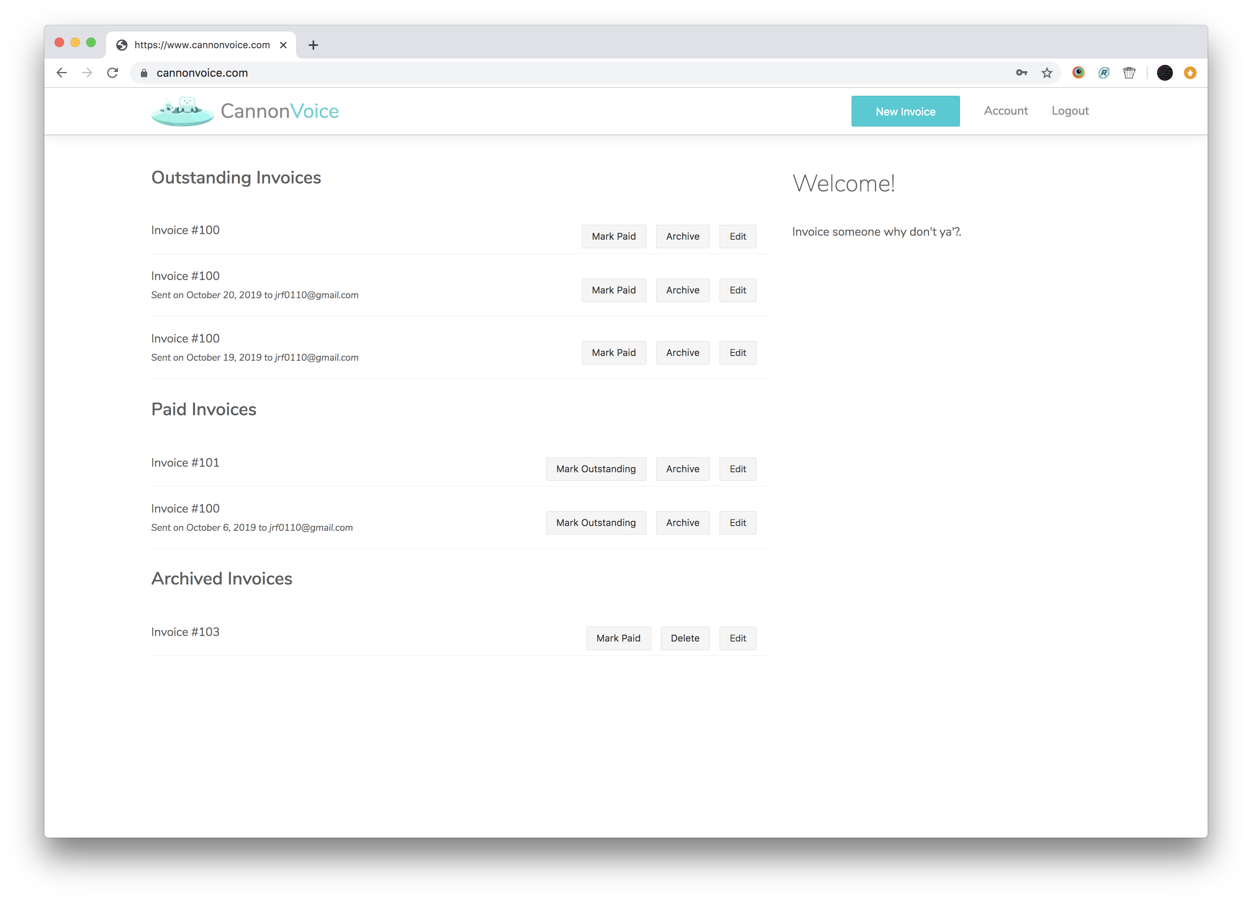The image size is (1252, 901).
Task: Select the https://www.cannonvoice.com tab
Action: [x=201, y=45]
